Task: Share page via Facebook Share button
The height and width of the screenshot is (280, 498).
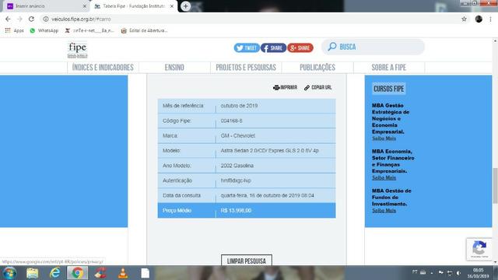Action: (273, 48)
